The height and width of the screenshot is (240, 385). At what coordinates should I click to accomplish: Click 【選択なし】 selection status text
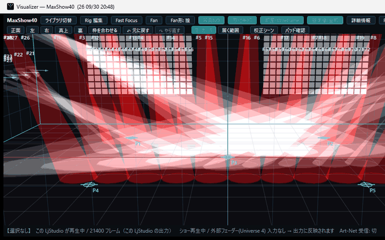(19, 231)
